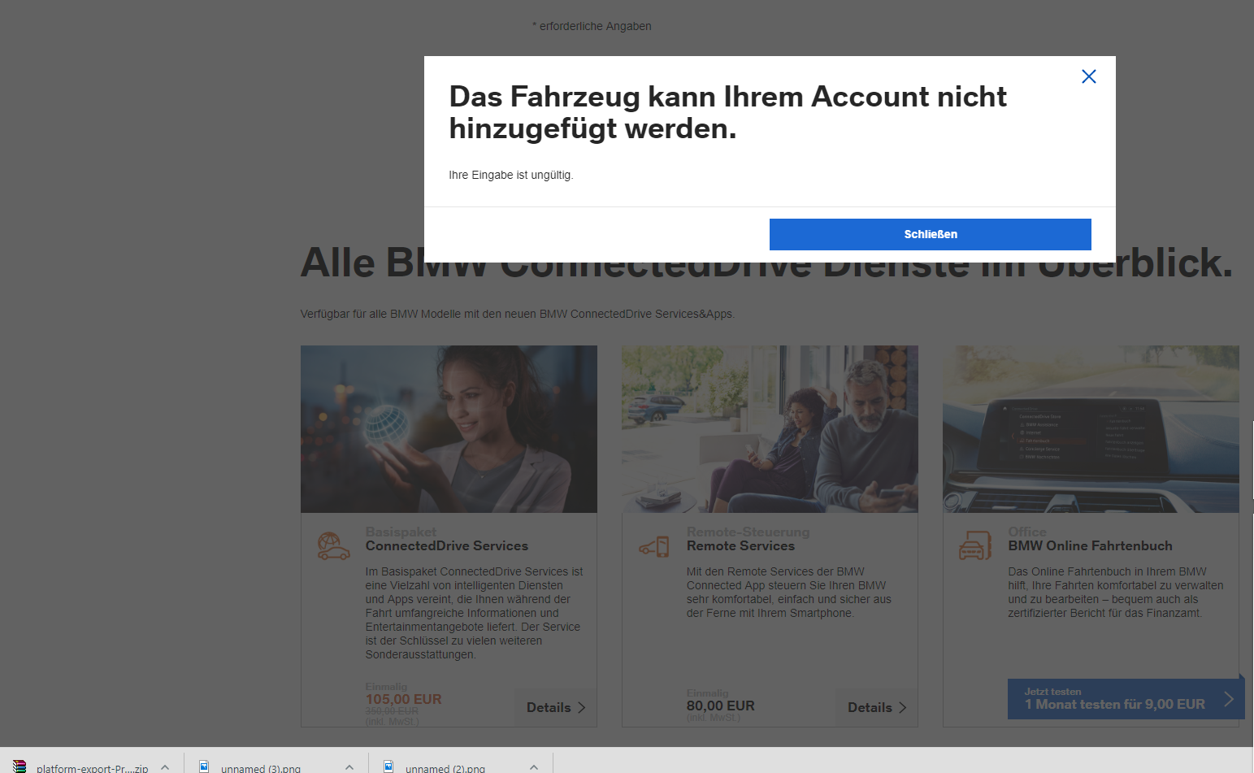Click the ConnectedDrive Services heading
Screen dimensions: 1254x773
coord(446,546)
